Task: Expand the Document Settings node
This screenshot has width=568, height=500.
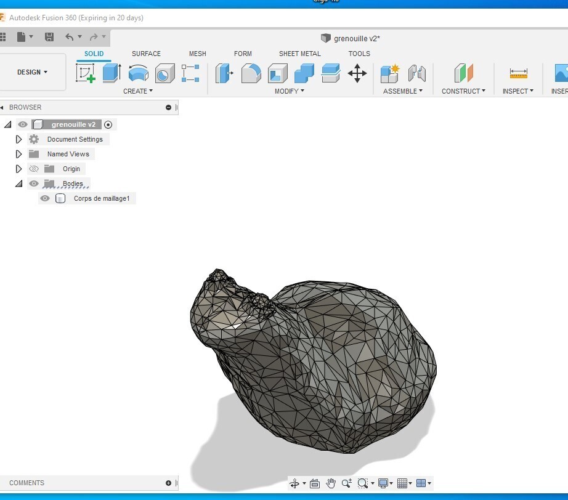Action: 18,139
